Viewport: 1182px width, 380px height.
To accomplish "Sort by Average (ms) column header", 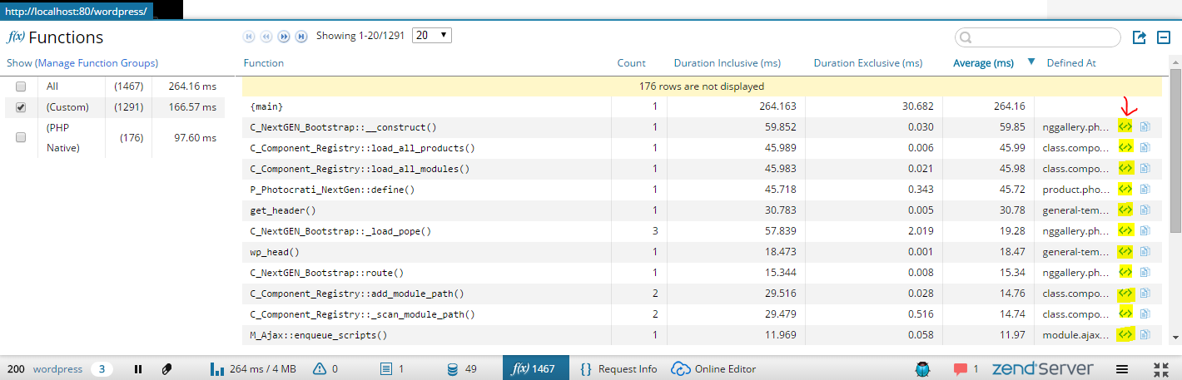I will 983,63.
